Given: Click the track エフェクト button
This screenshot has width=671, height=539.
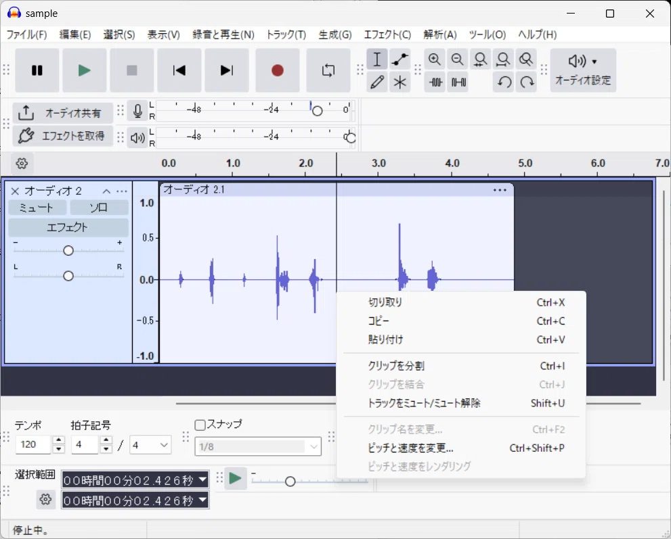Looking at the screenshot, I should [x=68, y=227].
